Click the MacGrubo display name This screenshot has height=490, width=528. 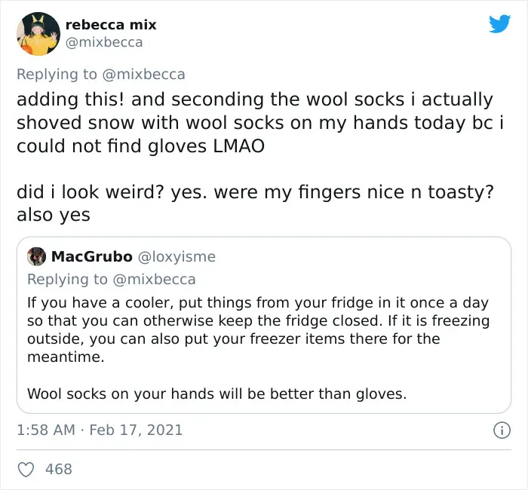(x=91, y=256)
